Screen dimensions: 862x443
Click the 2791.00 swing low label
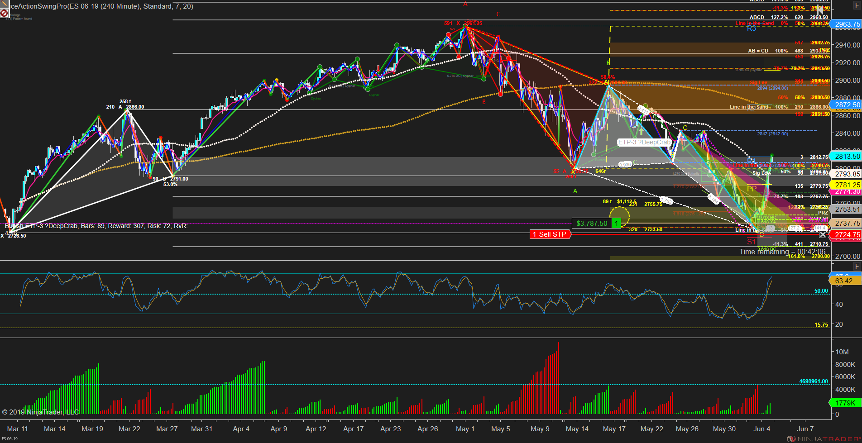coord(179,179)
